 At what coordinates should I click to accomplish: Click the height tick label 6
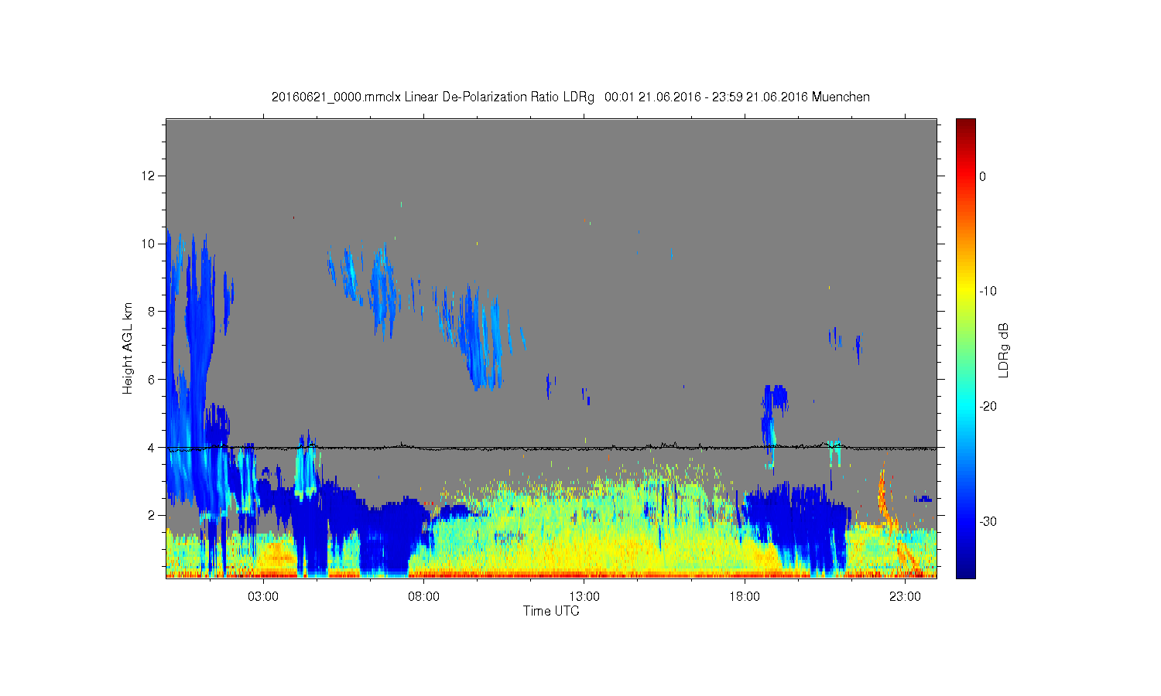tap(152, 379)
